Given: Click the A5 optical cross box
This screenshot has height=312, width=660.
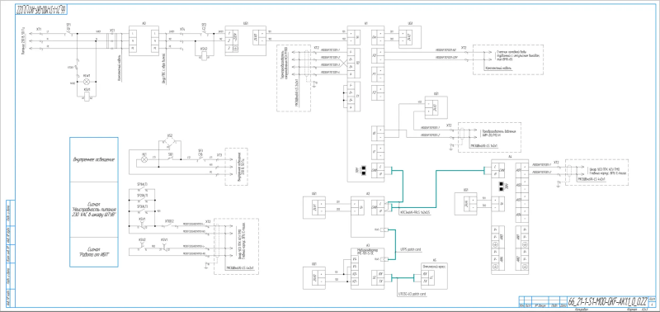Looking at the screenshot, I should coord(434,276).
